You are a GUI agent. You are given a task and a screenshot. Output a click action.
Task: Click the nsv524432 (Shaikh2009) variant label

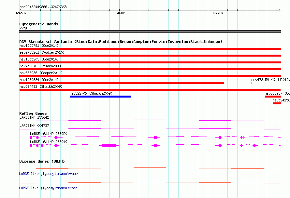click(41, 86)
